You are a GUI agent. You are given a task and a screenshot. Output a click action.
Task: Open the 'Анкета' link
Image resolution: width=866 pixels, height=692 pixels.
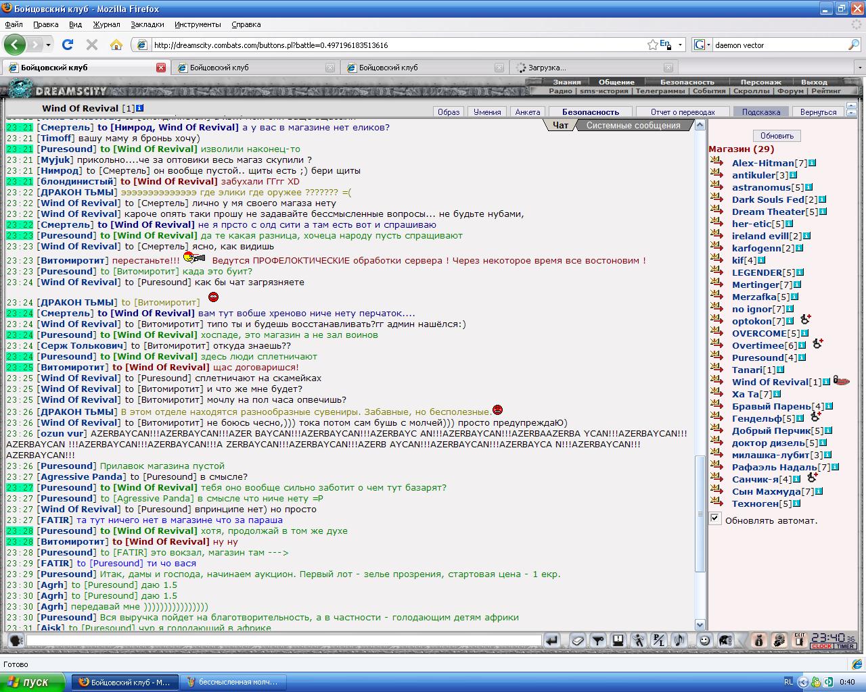tap(528, 112)
